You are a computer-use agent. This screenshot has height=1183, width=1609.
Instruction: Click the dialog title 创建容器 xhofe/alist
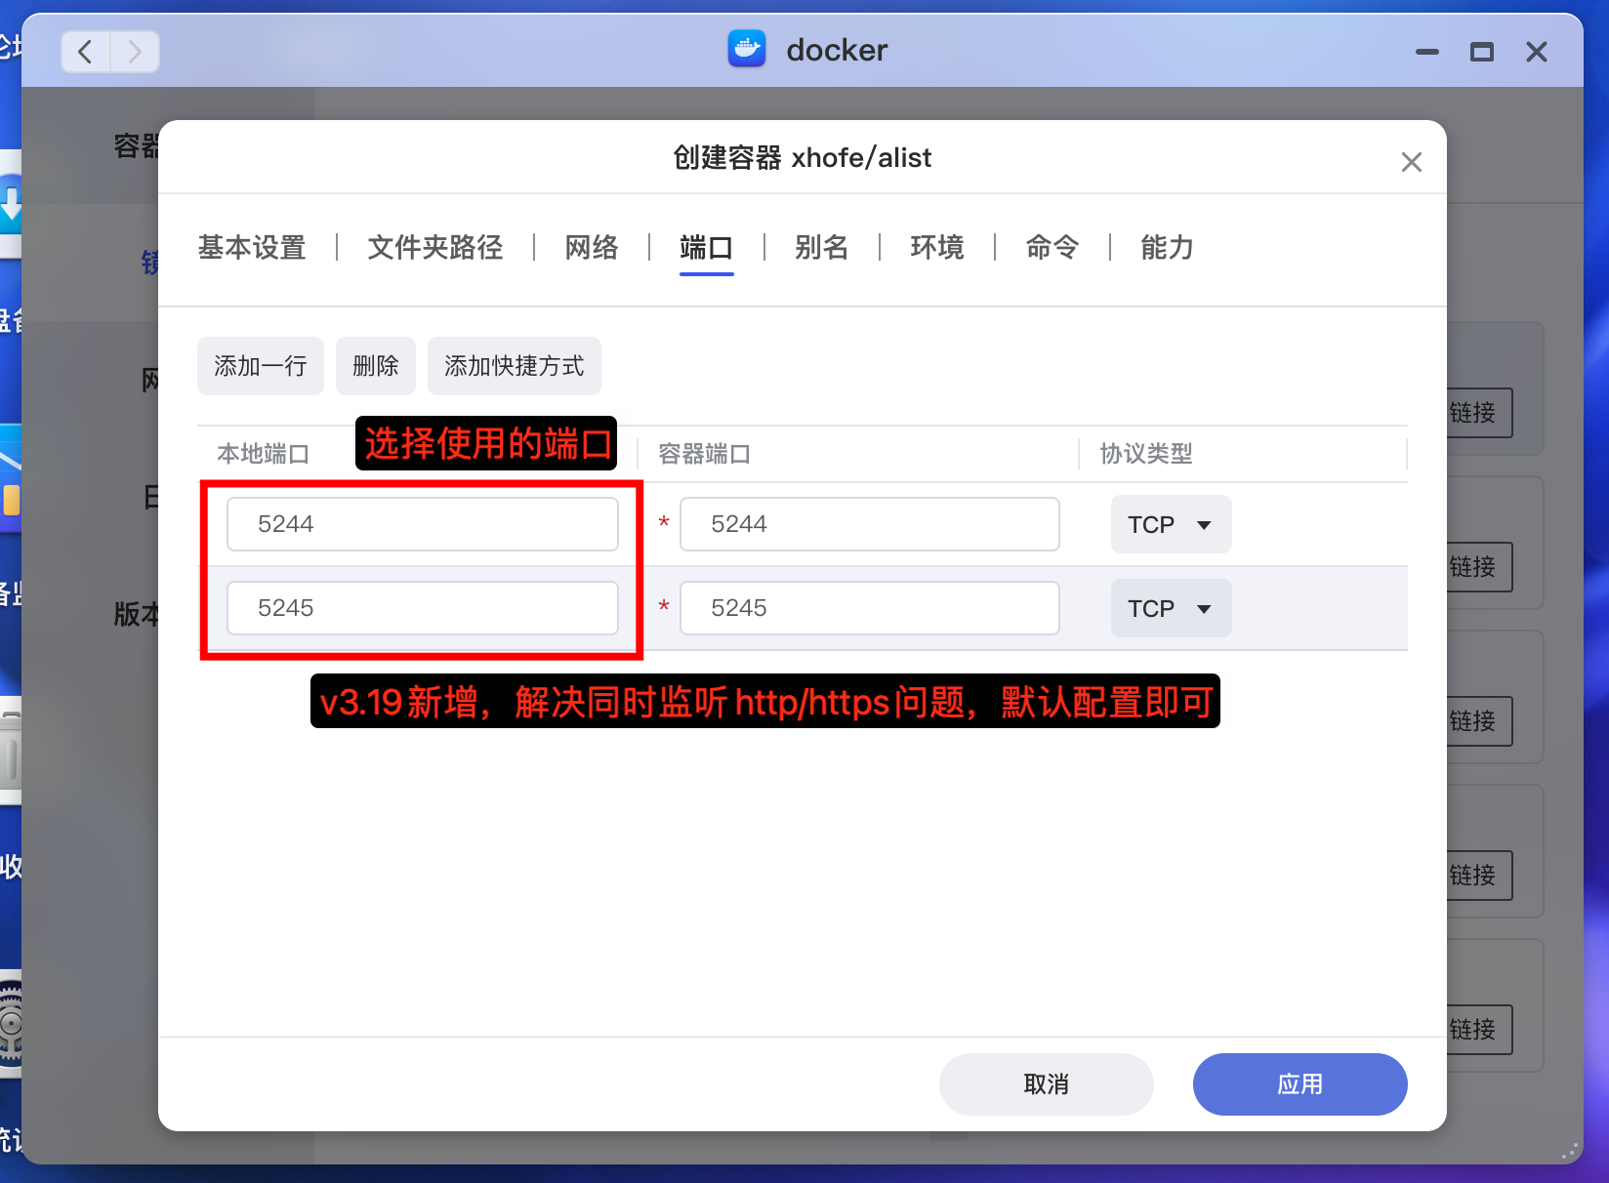pos(803,157)
